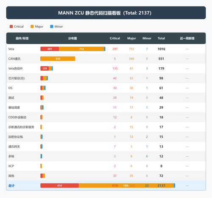Screen dimensions: 212x198
Task: Select the 通讯网关 row name
Action: pos(14,146)
